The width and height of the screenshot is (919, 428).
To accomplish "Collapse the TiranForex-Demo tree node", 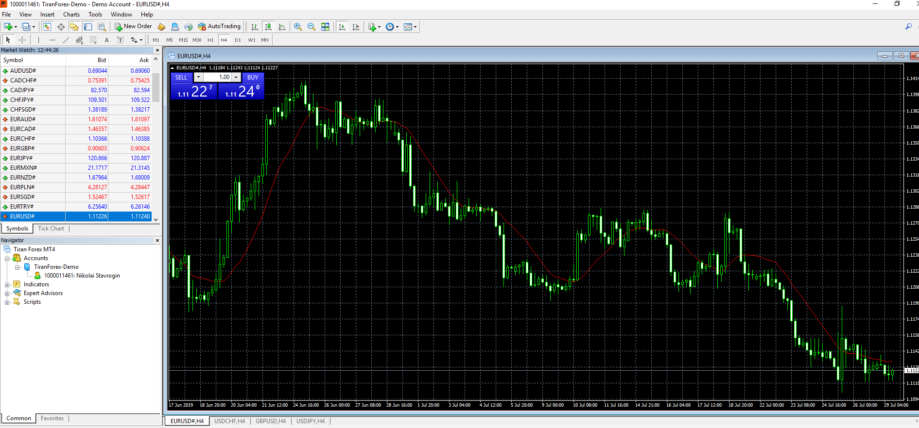I will (17, 267).
